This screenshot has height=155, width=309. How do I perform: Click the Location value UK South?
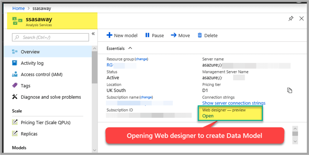116,91
